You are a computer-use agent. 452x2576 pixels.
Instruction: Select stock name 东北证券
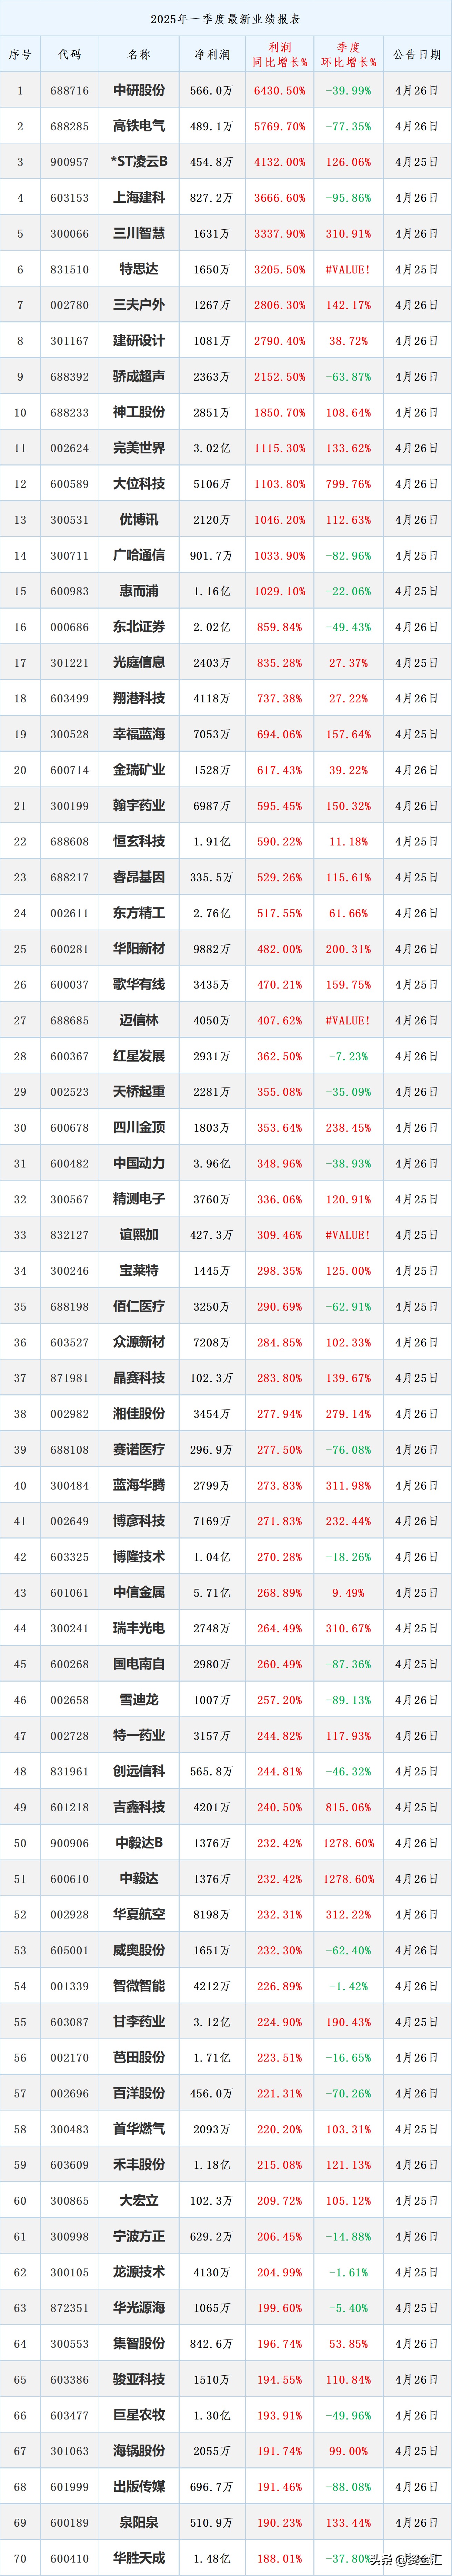coord(139,627)
